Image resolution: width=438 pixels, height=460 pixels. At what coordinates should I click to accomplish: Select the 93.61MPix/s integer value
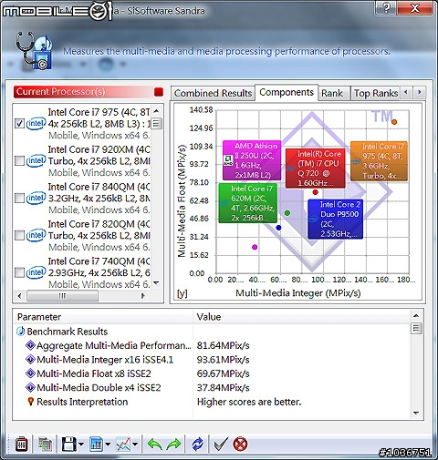point(223,360)
